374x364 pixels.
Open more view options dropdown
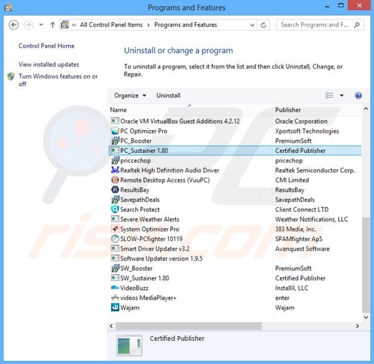click(342, 95)
